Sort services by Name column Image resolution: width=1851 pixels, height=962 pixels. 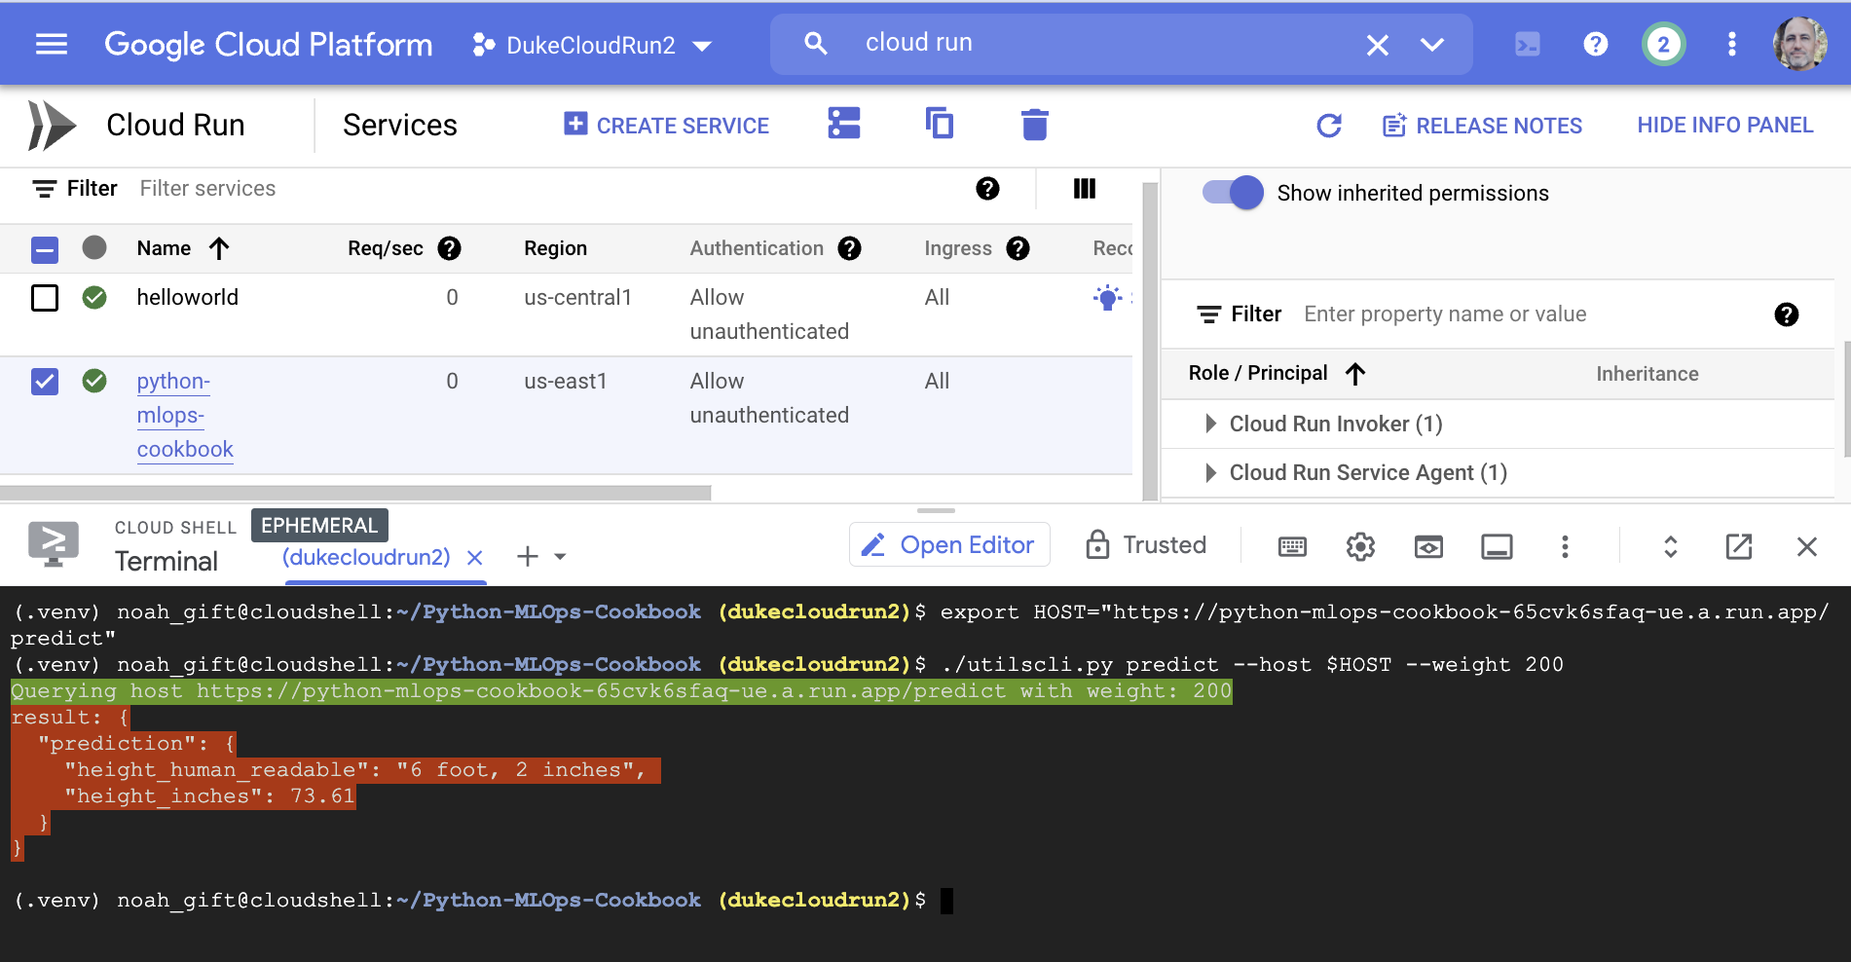183,248
